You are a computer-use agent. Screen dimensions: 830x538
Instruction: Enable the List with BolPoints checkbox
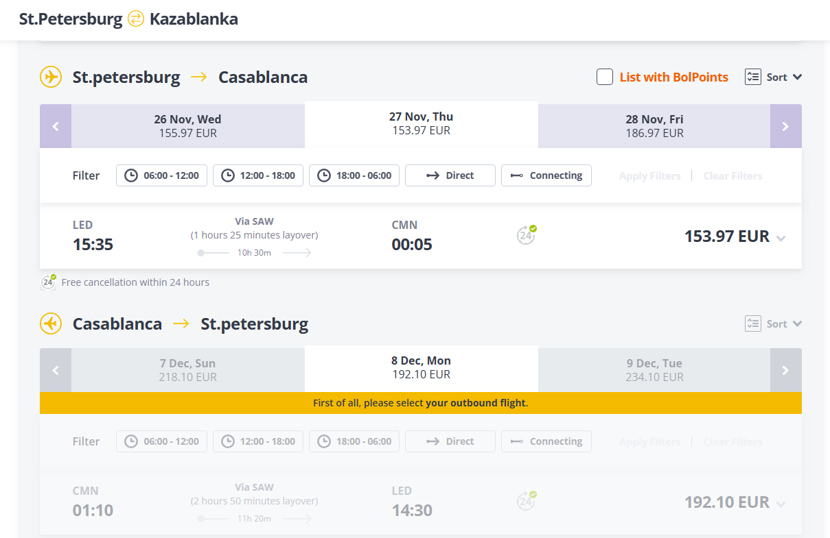coord(605,77)
